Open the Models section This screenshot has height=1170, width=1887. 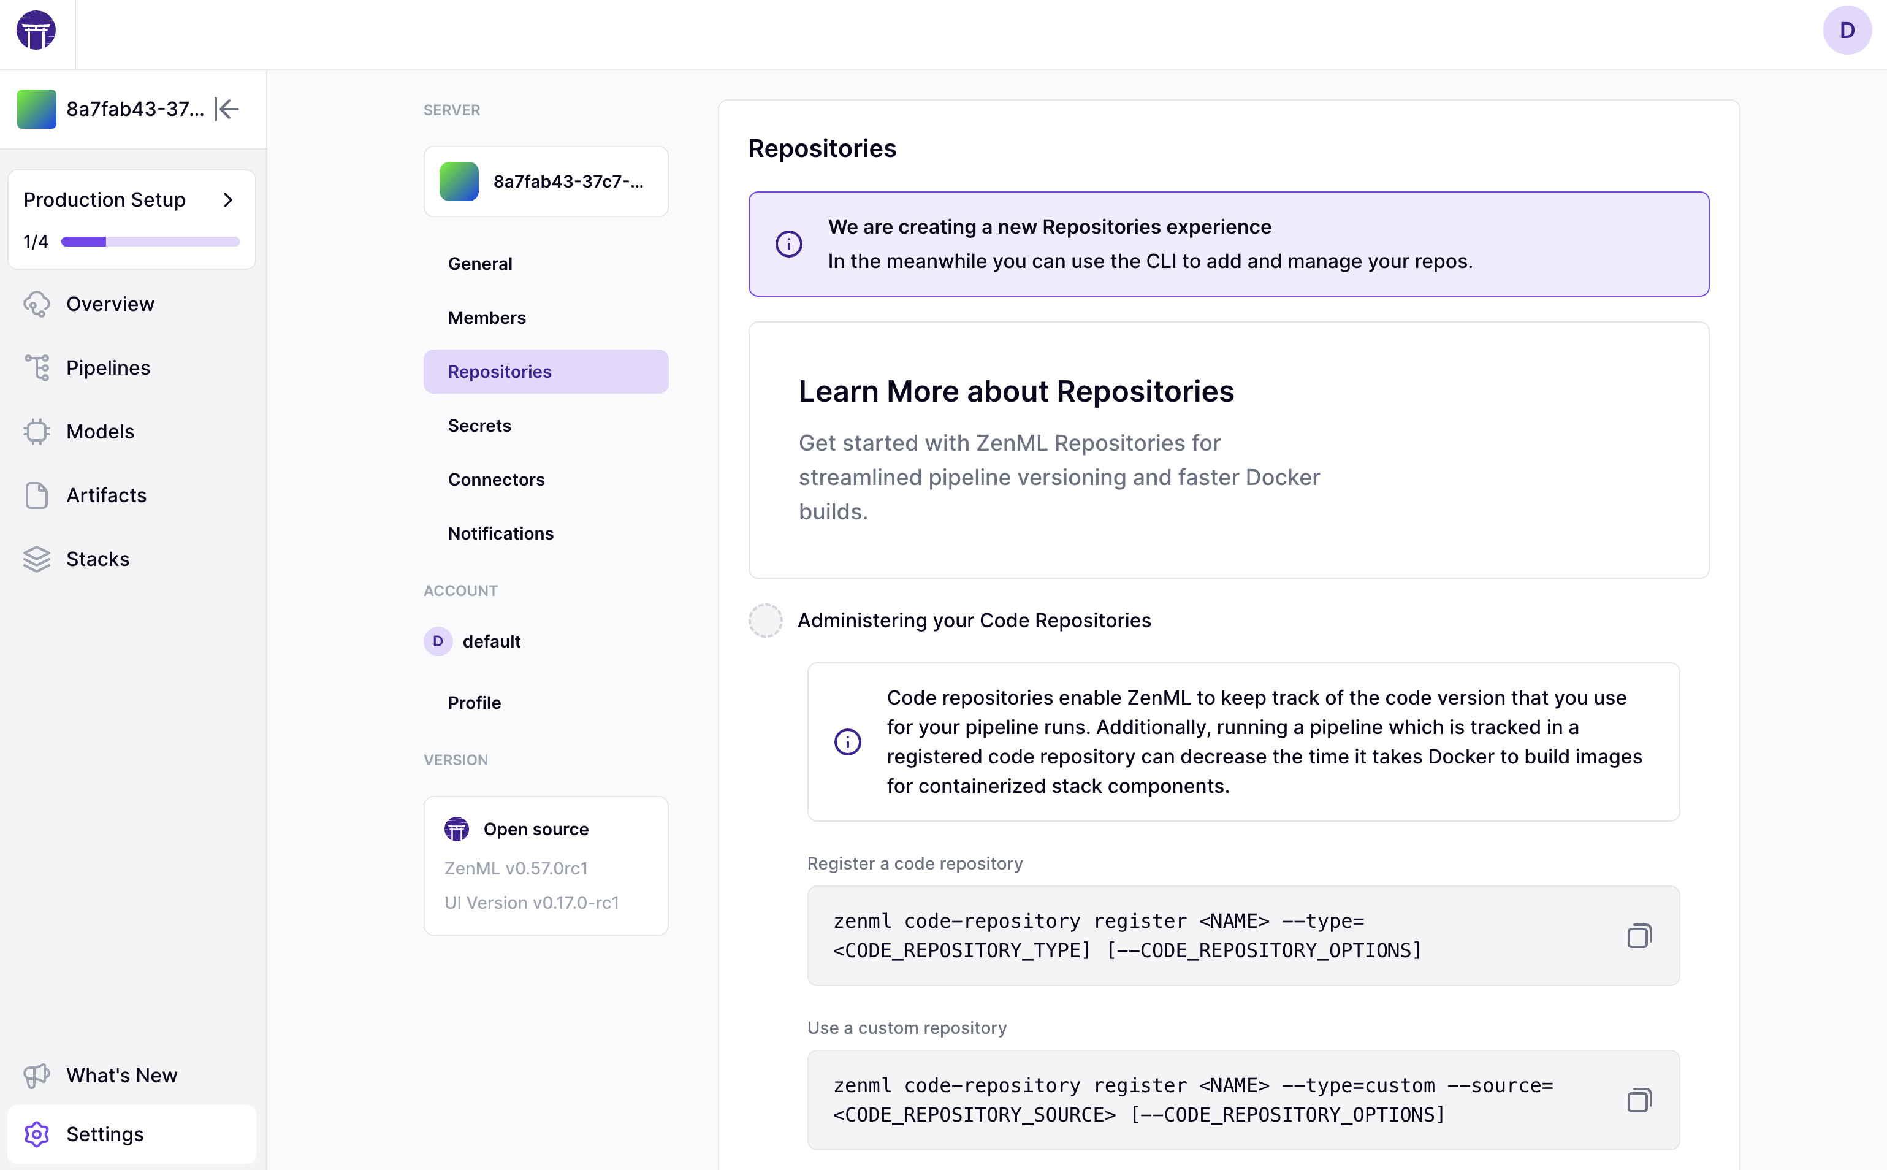click(100, 432)
